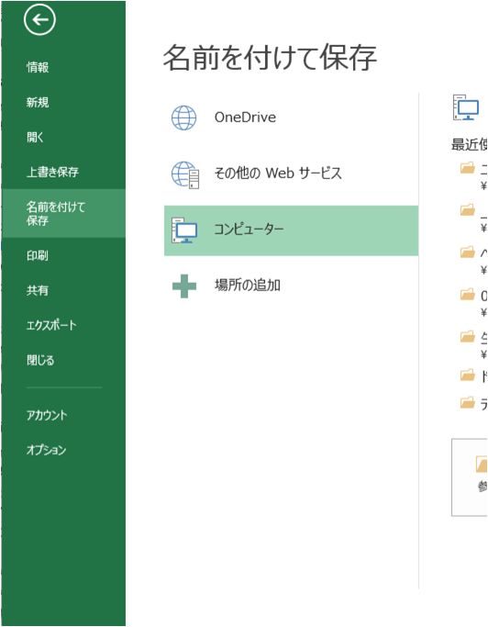This screenshot has height=627, width=488.
Task: Click the browse folder button in the box
Action: tap(470, 477)
